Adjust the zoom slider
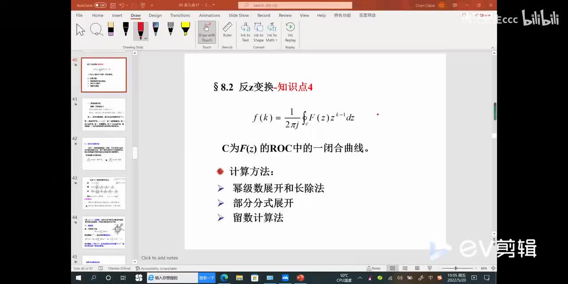 (x=456, y=268)
